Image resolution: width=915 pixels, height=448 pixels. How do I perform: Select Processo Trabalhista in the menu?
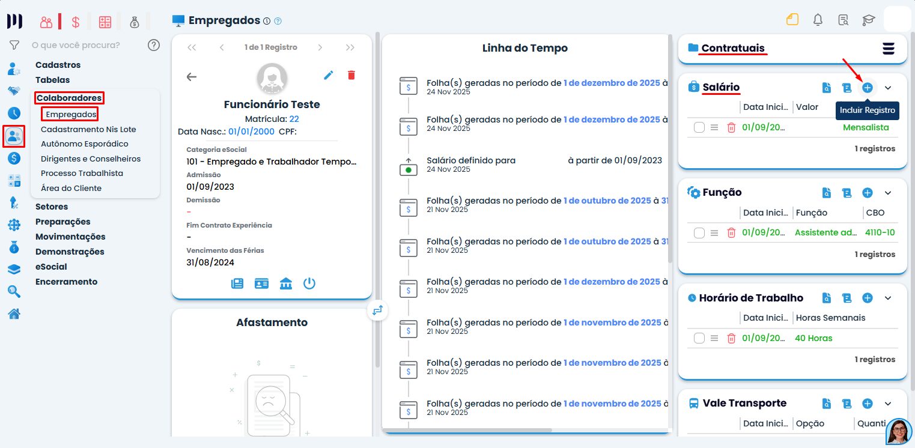(82, 174)
